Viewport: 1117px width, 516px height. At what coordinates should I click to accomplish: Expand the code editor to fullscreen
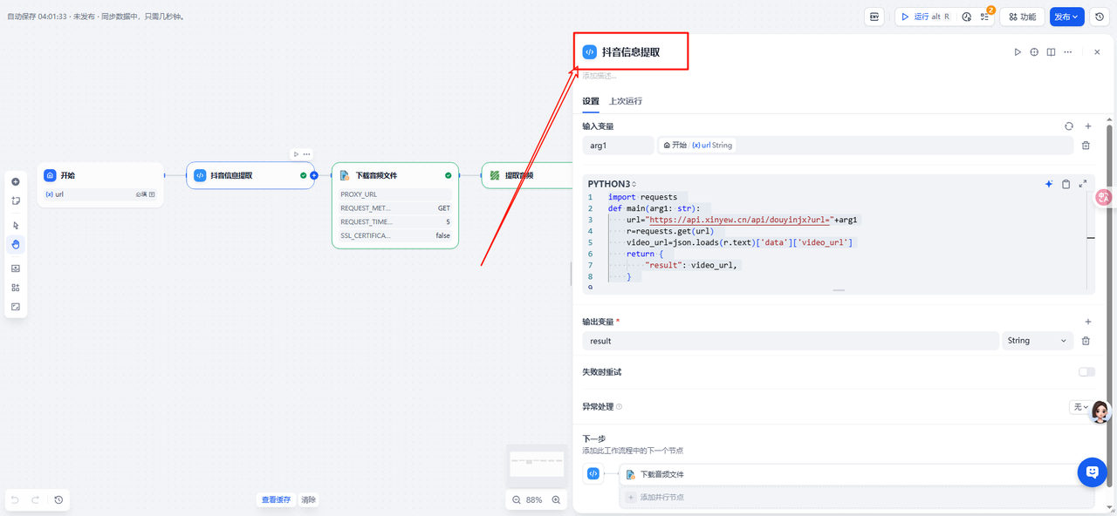(1083, 184)
